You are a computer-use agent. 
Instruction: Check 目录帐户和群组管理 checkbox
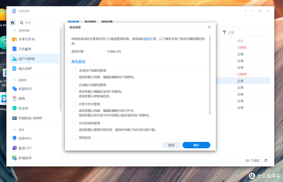tap(75, 85)
